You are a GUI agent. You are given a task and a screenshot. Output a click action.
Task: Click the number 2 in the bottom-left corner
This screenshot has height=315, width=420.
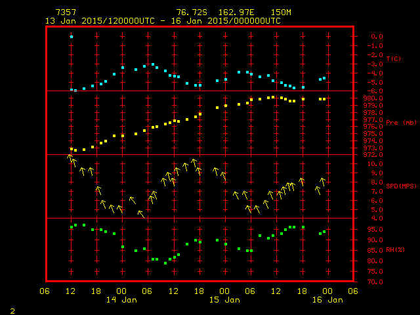pos(12,311)
